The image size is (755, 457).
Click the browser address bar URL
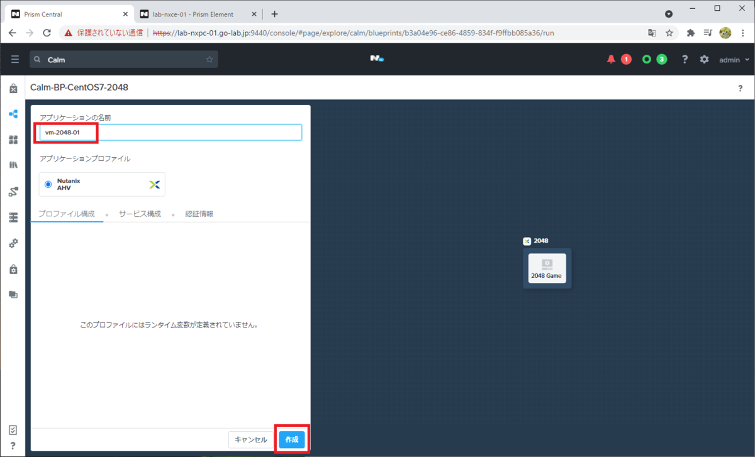pos(354,33)
